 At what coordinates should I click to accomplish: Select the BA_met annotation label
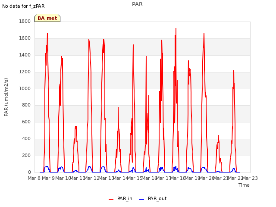(x=47, y=18)
